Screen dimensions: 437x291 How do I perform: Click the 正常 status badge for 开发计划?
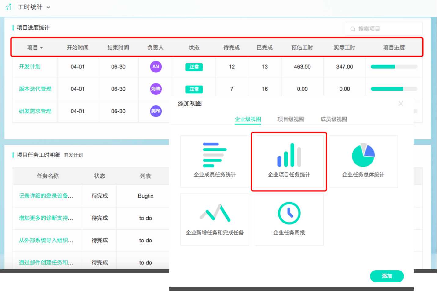point(194,67)
